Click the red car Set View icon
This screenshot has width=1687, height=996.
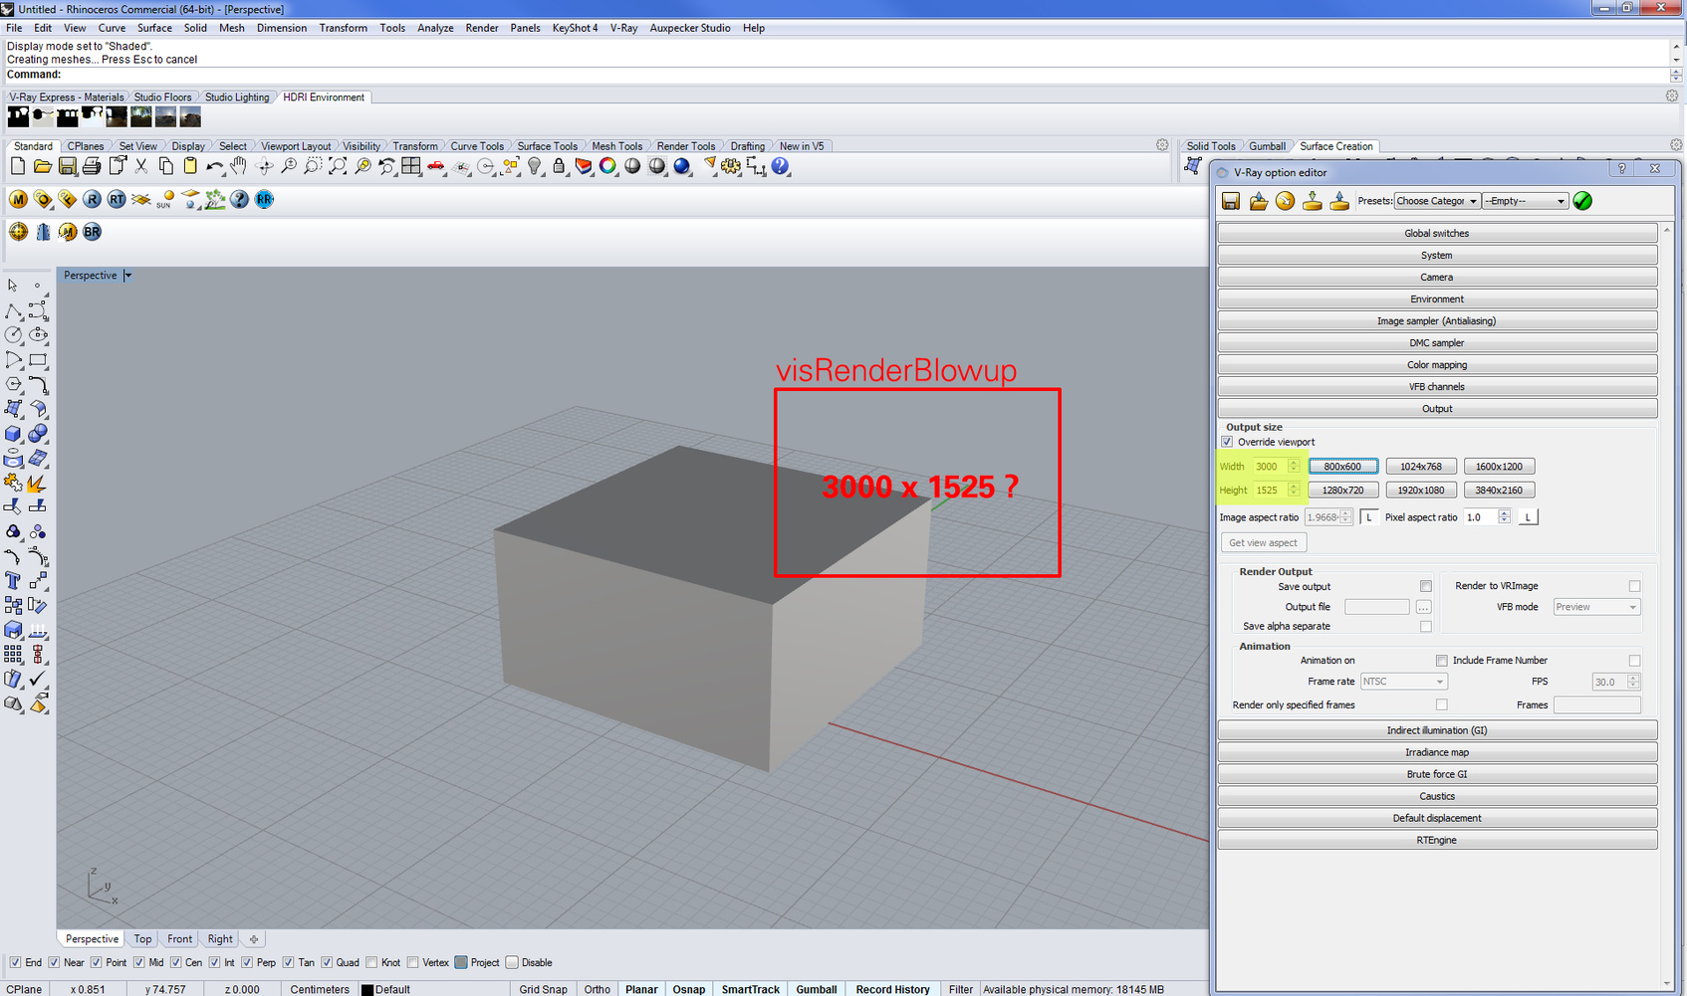pos(436,166)
